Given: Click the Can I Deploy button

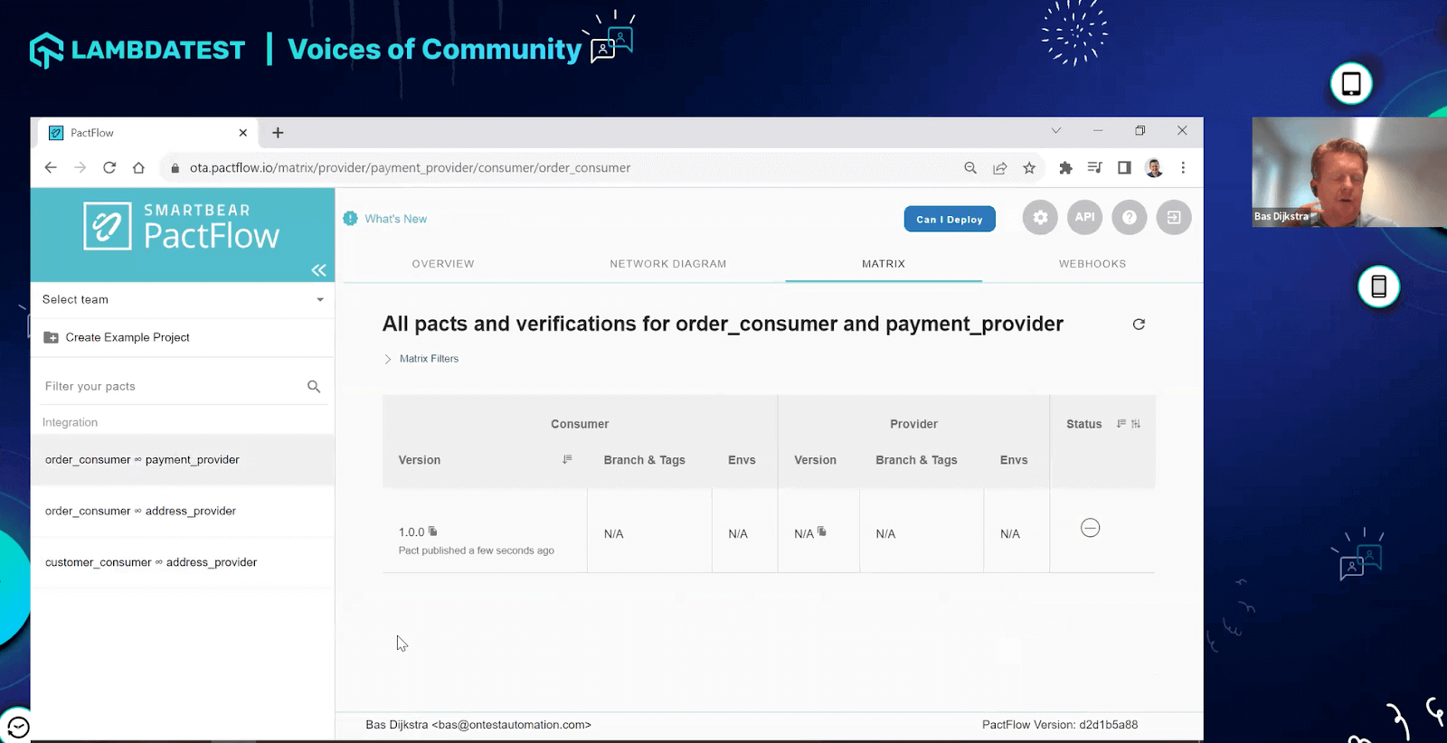Looking at the screenshot, I should pos(949,220).
